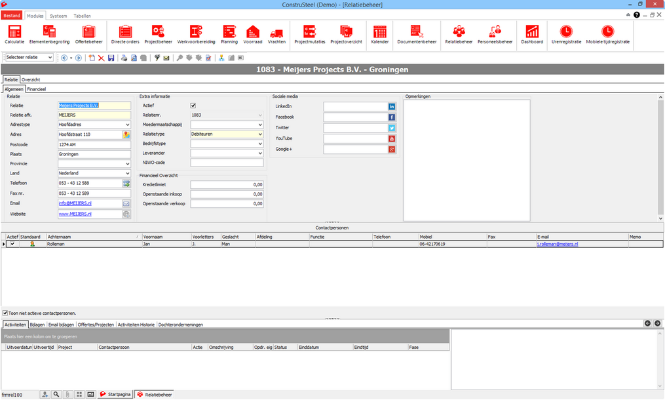Open print preview icon
Image resolution: width=665 pixels, height=400 pixels.
click(134, 58)
